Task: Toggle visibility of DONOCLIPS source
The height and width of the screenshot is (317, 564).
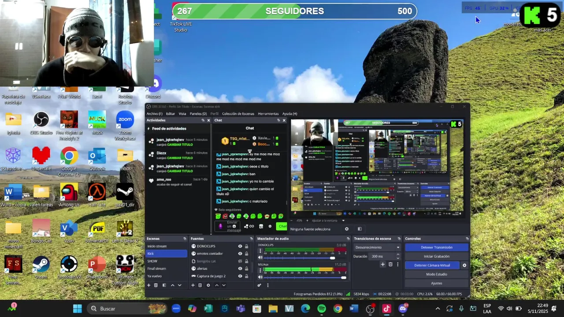Action: pos(240,246)
